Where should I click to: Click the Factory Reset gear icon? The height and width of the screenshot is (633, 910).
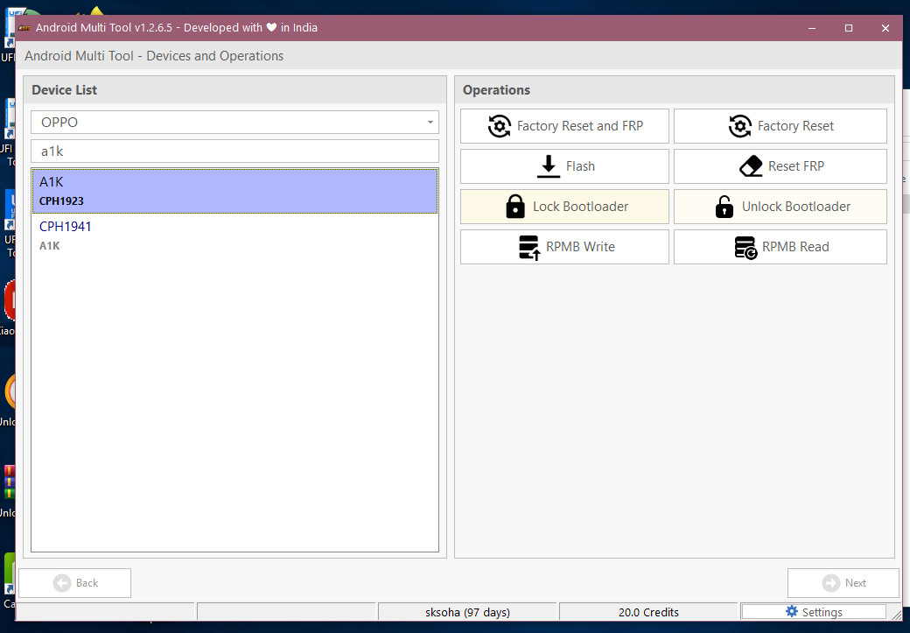740,126
